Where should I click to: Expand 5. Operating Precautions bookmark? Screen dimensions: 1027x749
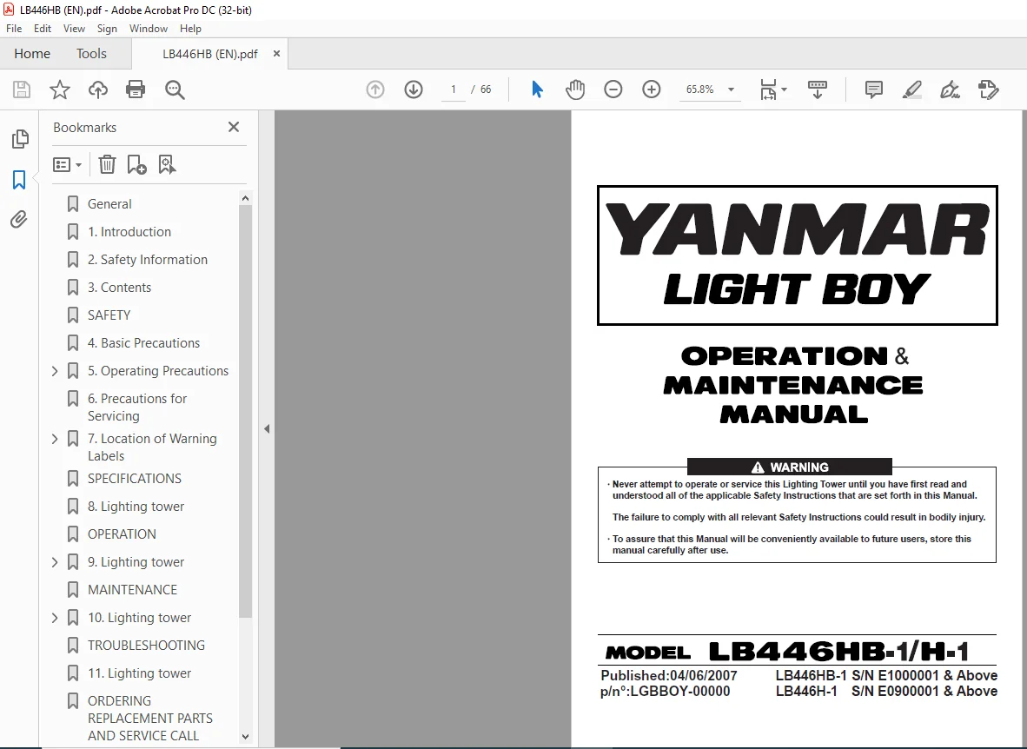(x=55, y=371)
